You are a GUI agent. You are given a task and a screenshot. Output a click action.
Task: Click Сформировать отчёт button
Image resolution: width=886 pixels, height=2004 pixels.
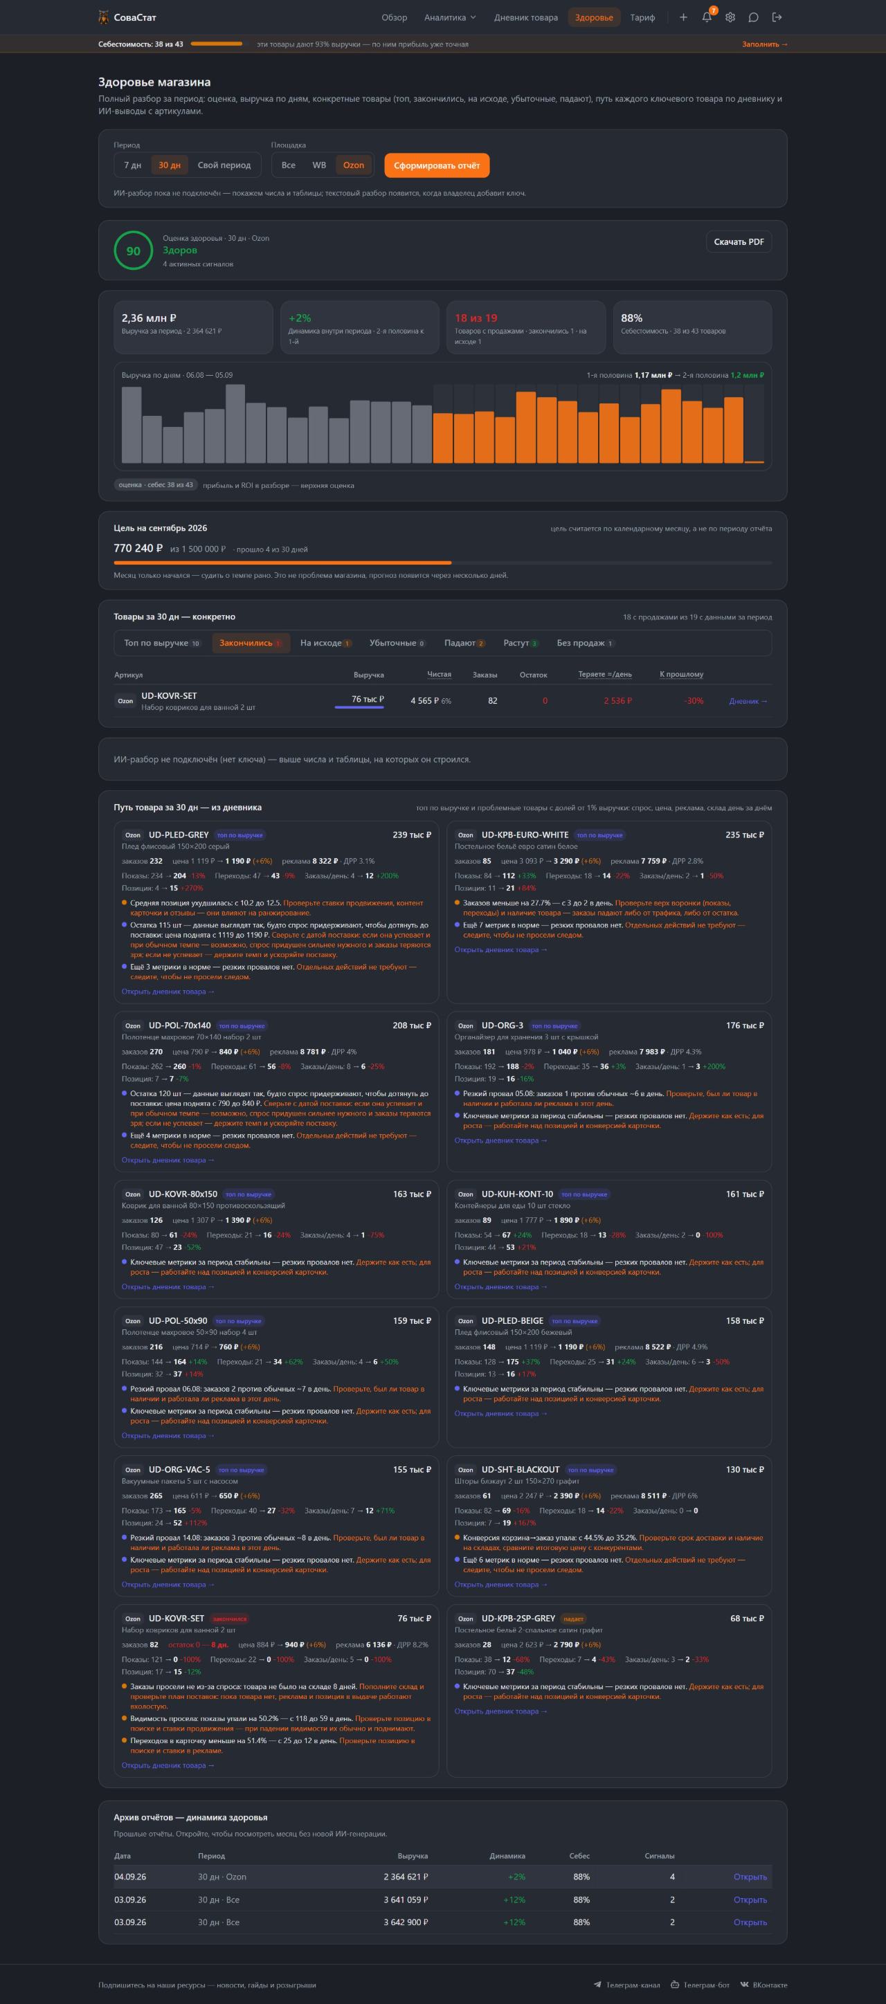[x=436, y=165]
